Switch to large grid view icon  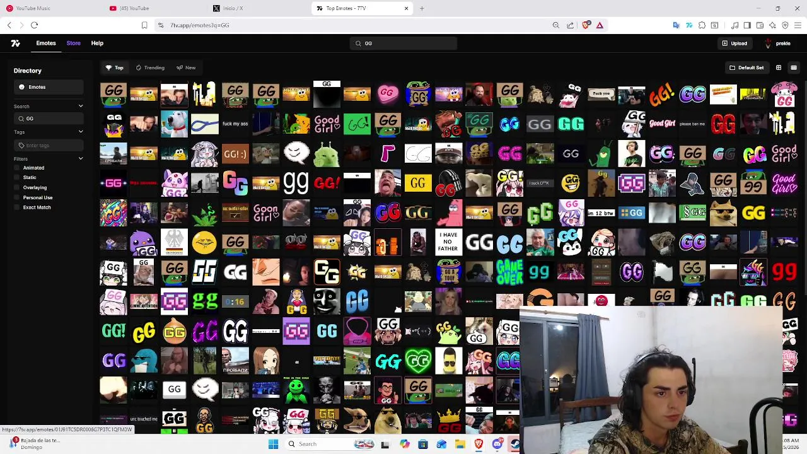(779, 67)
